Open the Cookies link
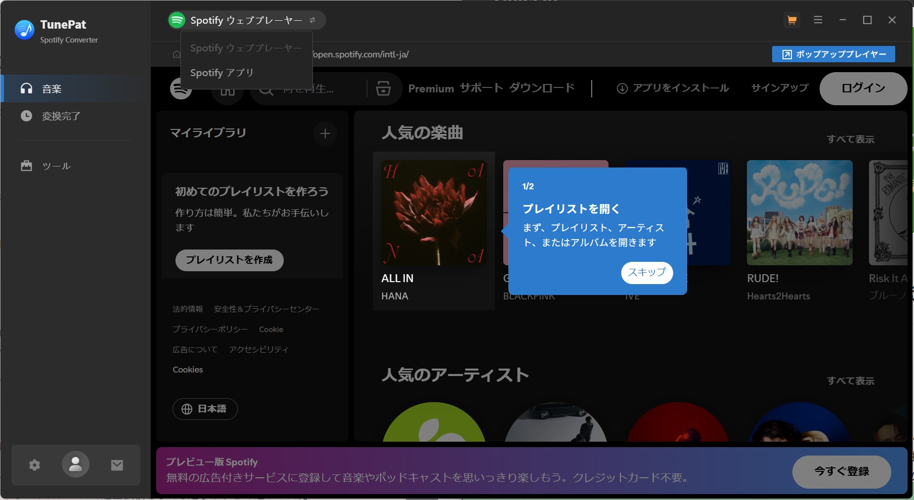Image resolution: width=914 pixels, height=500 pixels. coord(188,370)
